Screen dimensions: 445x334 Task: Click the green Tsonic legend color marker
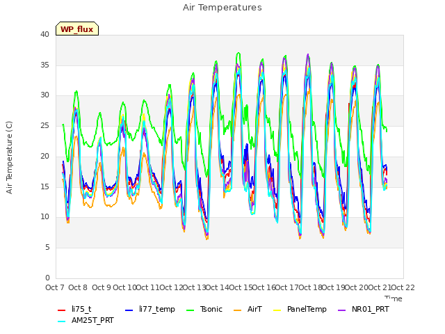tap(190, 310)
